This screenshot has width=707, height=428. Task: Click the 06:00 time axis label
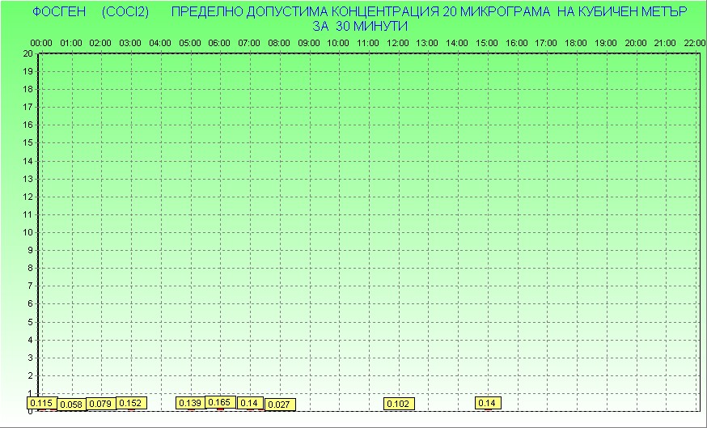(219, 44)
